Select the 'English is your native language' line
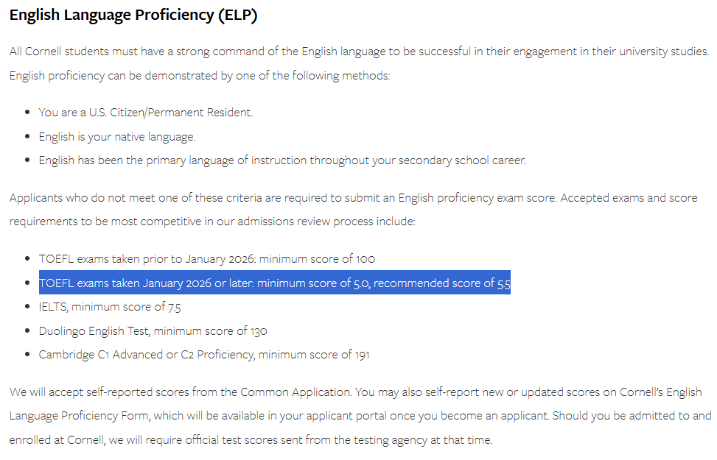 click(117, 137)
